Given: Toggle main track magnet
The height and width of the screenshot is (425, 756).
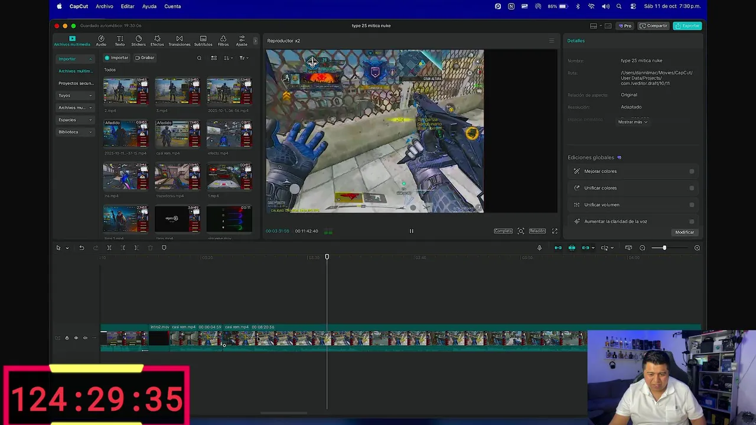Looking at the screenshot, I should click(558, 248).
